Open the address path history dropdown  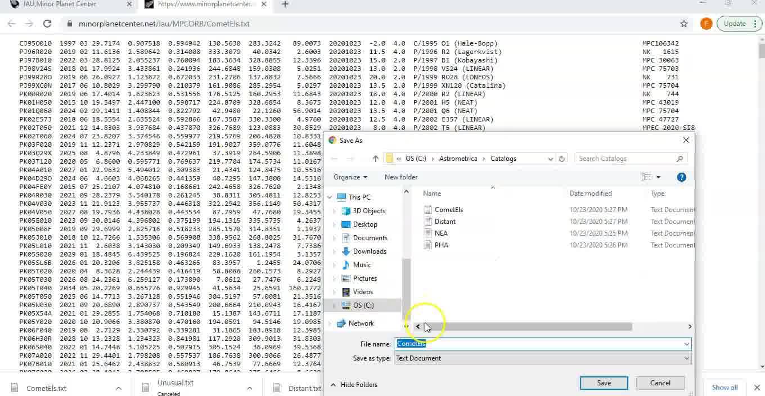[x=550, y=159]
